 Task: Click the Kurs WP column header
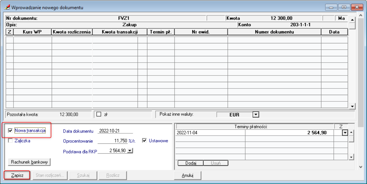(x=32, y=32)
